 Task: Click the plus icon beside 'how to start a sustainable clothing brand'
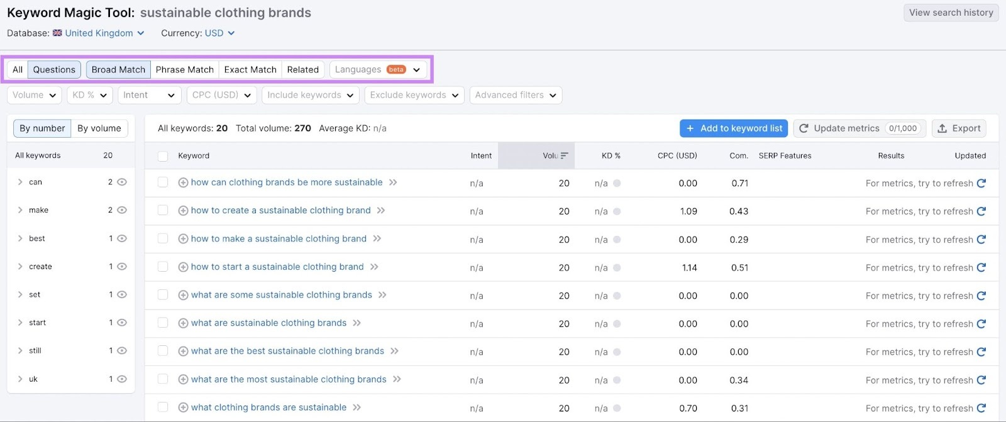(183, 267)
